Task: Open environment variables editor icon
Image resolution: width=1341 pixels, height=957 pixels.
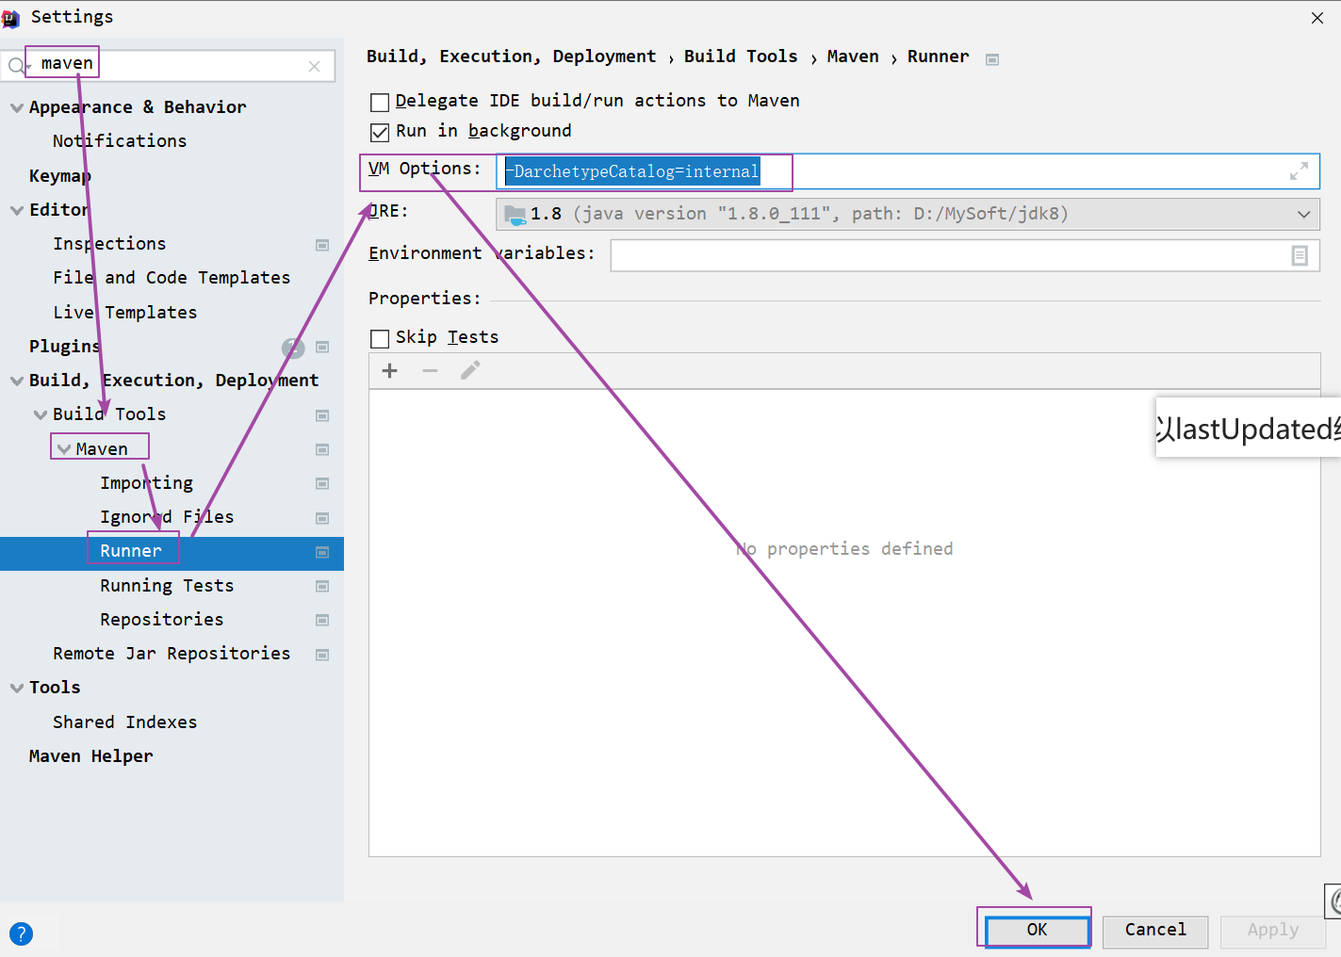Action: pyautogui.click(x=1300, y=255)
